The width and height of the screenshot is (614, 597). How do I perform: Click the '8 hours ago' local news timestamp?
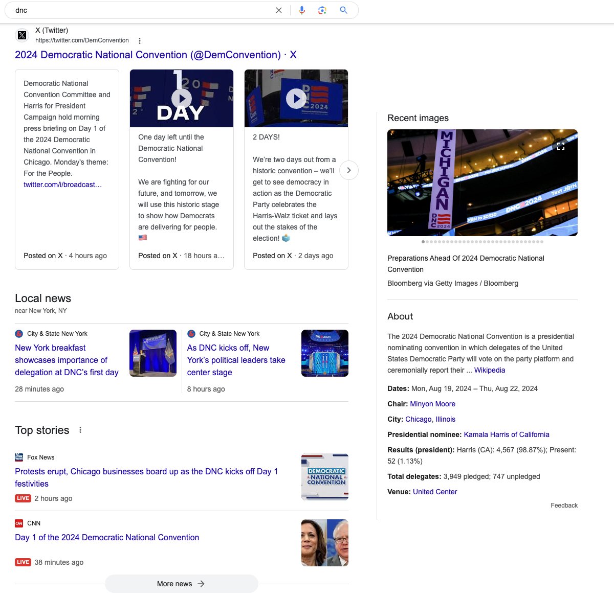point(206,389)
